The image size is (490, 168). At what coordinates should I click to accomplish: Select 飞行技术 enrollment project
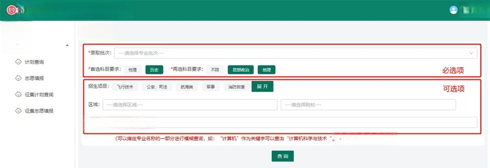coord(125,87)
